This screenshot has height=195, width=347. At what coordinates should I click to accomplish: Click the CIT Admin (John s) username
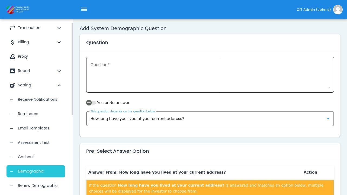click(313, 9)
